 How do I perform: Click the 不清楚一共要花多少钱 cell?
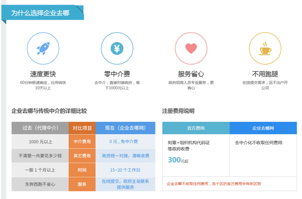click(x=40, y=155)
